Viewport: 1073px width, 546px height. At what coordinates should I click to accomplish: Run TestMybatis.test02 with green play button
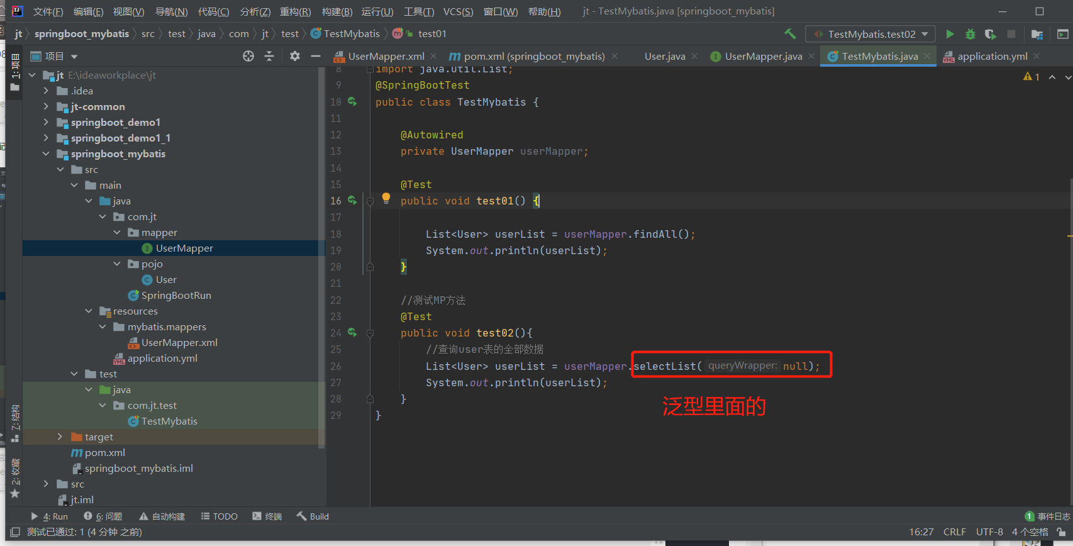click(950, 34)
